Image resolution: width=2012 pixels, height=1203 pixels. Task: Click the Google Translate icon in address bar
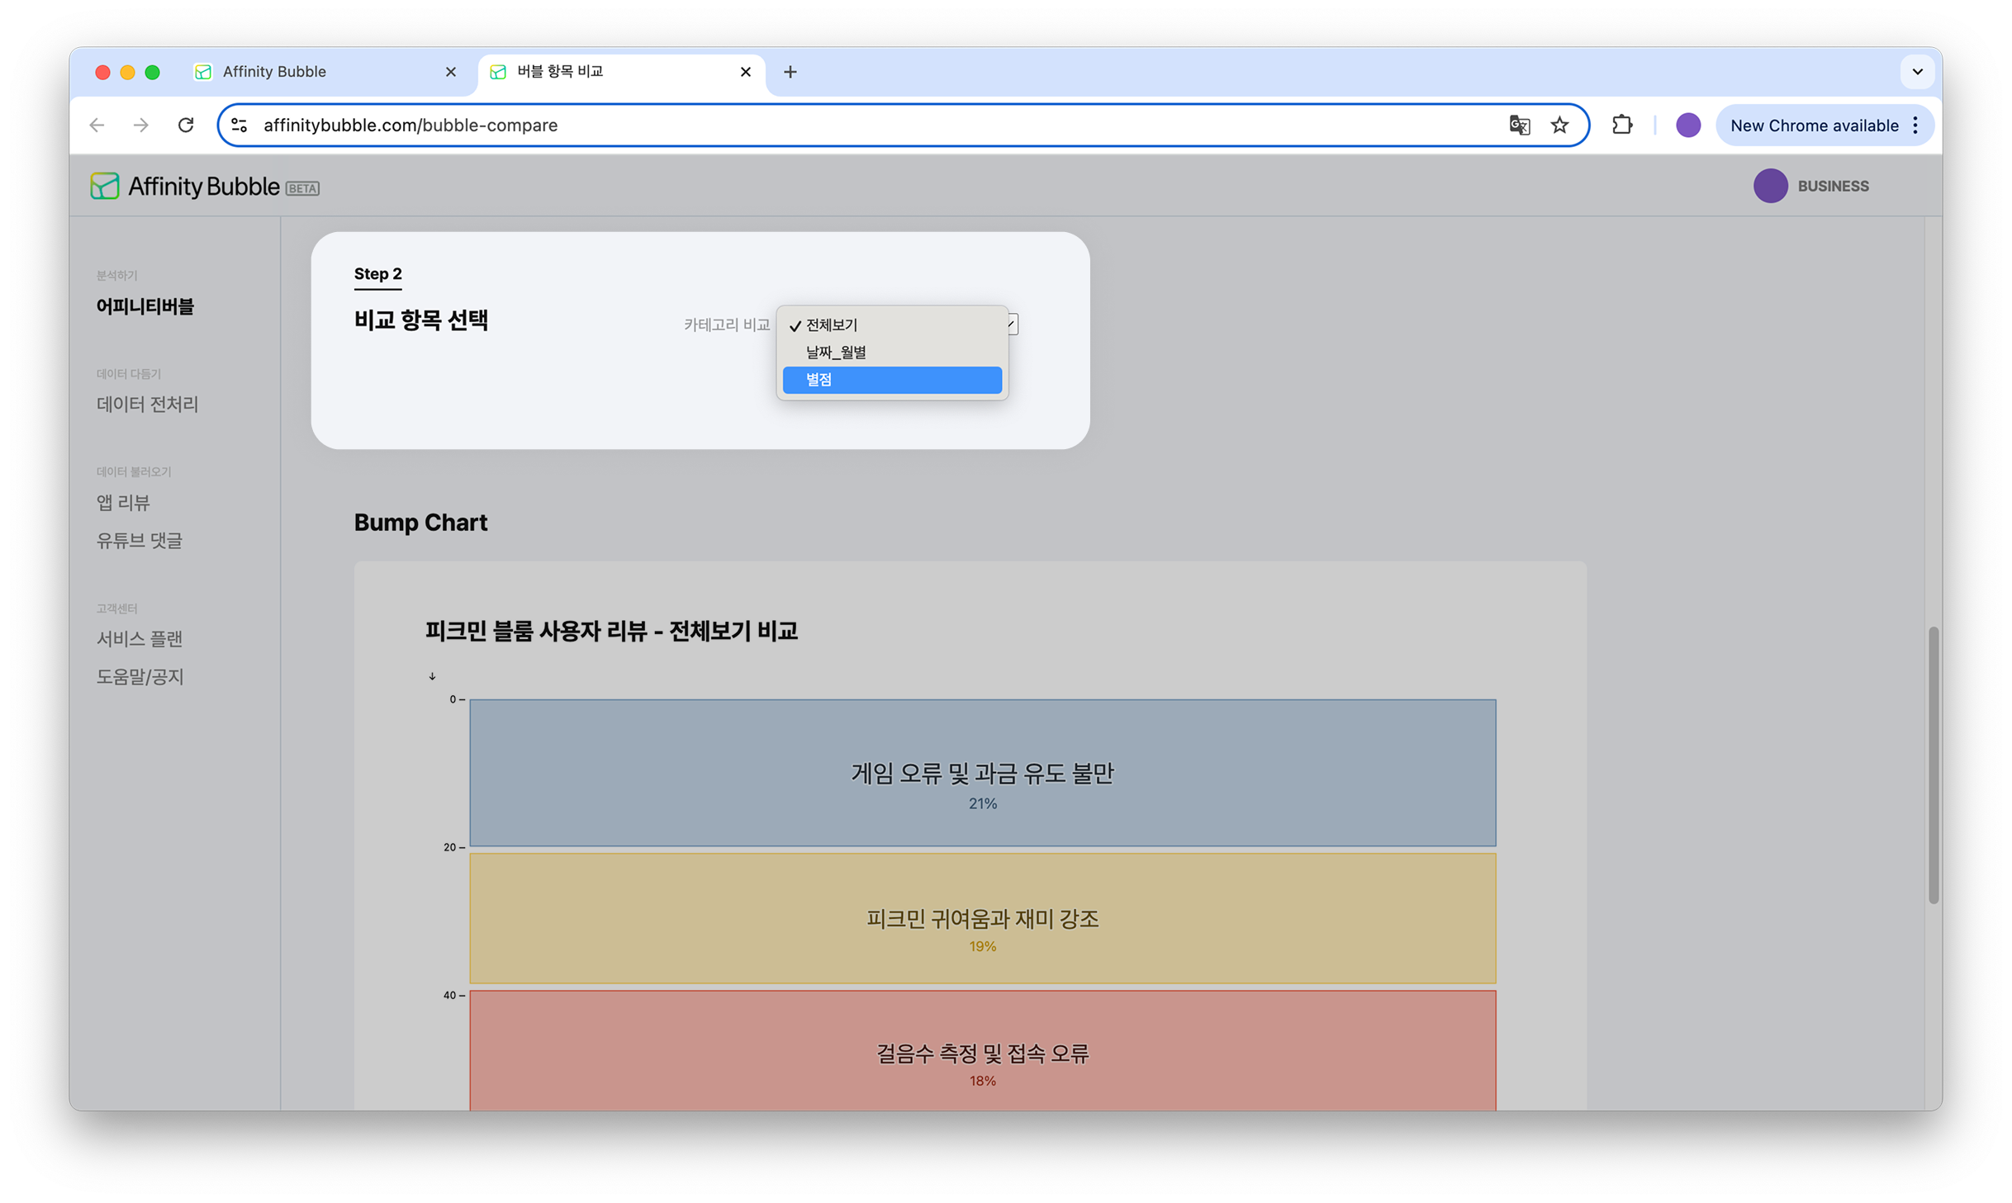(1519, 125)
